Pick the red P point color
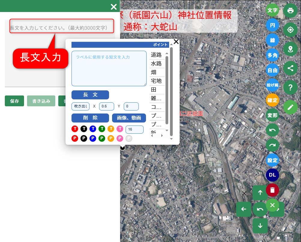301x242 pixels. (75, 138)
